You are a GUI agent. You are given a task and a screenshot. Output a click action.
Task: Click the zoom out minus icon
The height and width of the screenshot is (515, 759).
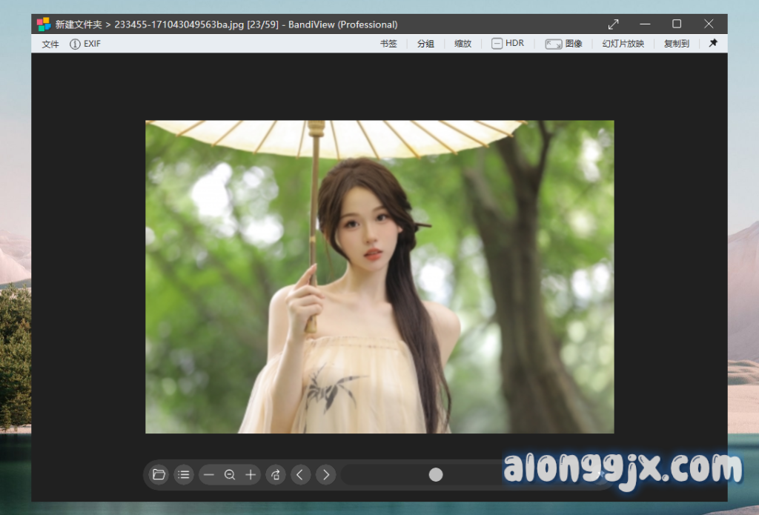click(208, 474)
